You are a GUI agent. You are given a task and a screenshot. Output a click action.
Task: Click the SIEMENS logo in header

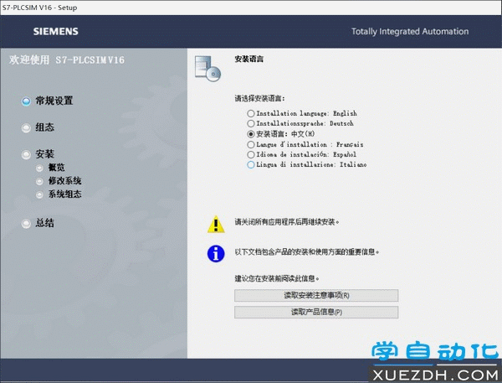pos(56,32)
